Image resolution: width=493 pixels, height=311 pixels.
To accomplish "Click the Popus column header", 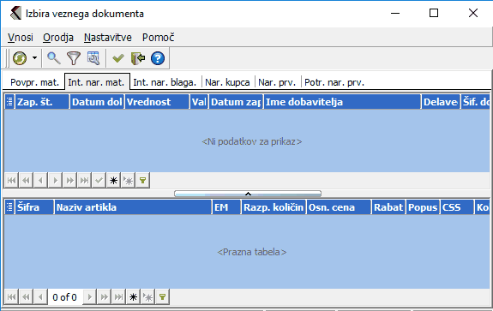I will (423, 207).
